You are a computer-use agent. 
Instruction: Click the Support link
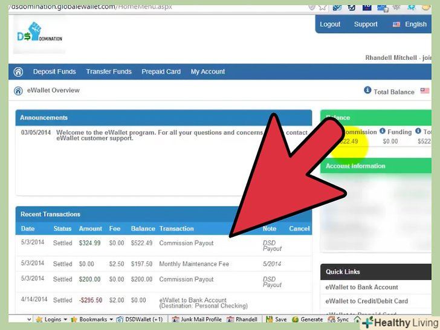(366, 24)
